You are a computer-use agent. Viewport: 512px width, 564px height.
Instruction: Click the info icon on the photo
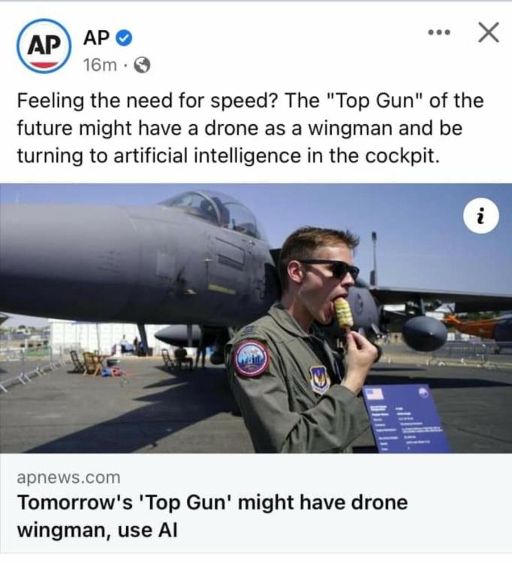(x=480, y=218)
